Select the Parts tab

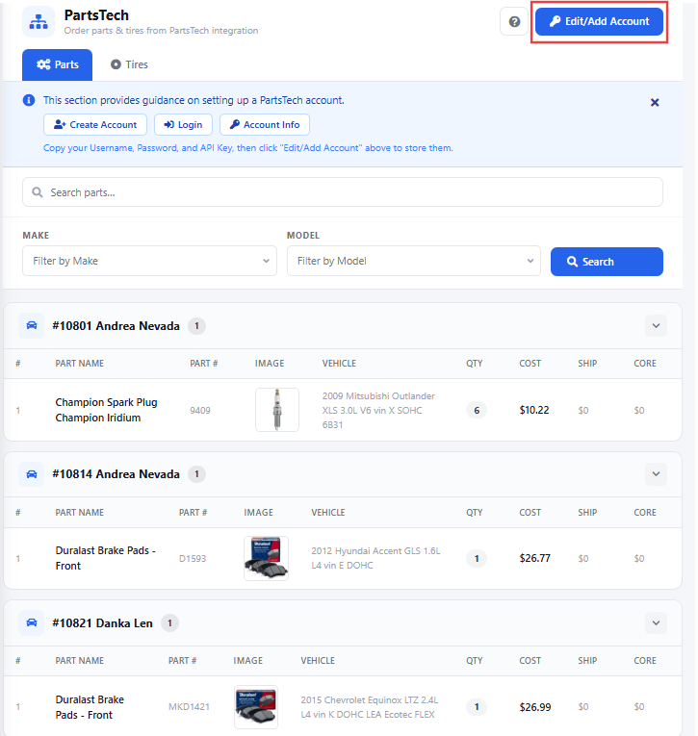(58, 64)
